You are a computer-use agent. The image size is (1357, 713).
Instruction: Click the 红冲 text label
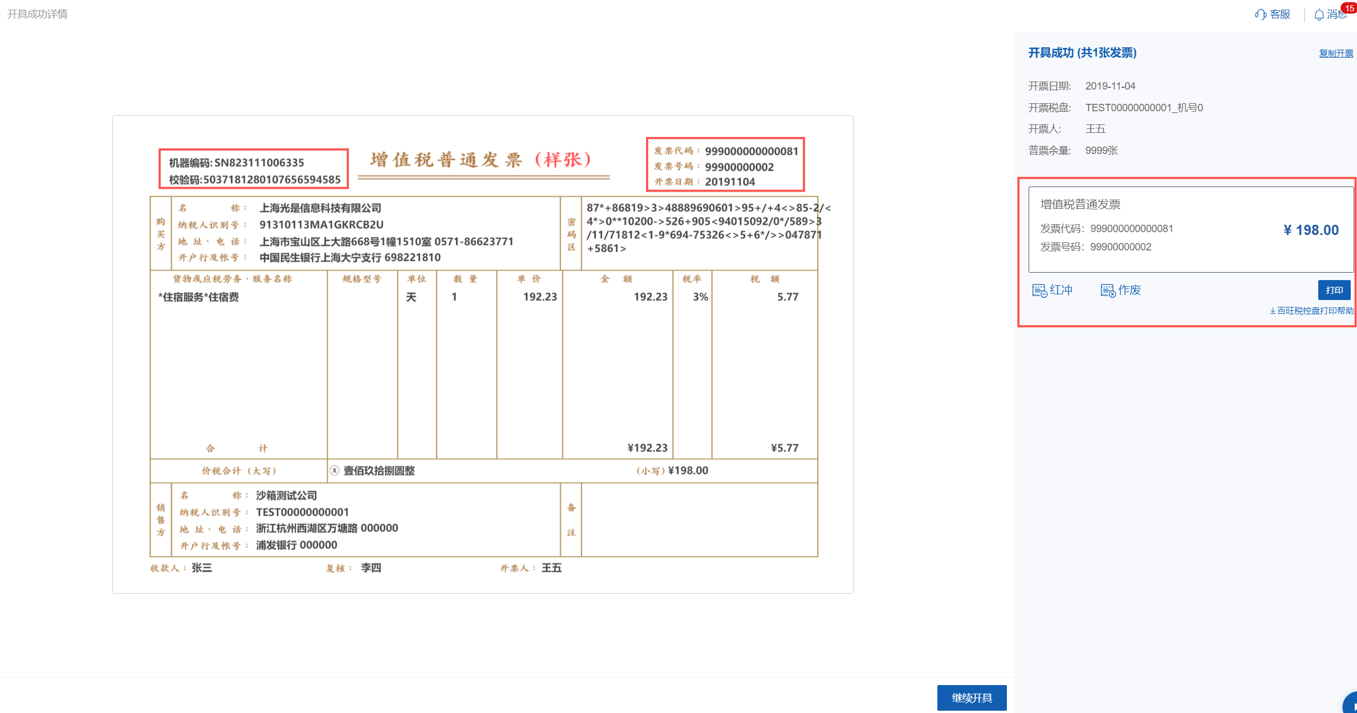[x=1061, y=290]
